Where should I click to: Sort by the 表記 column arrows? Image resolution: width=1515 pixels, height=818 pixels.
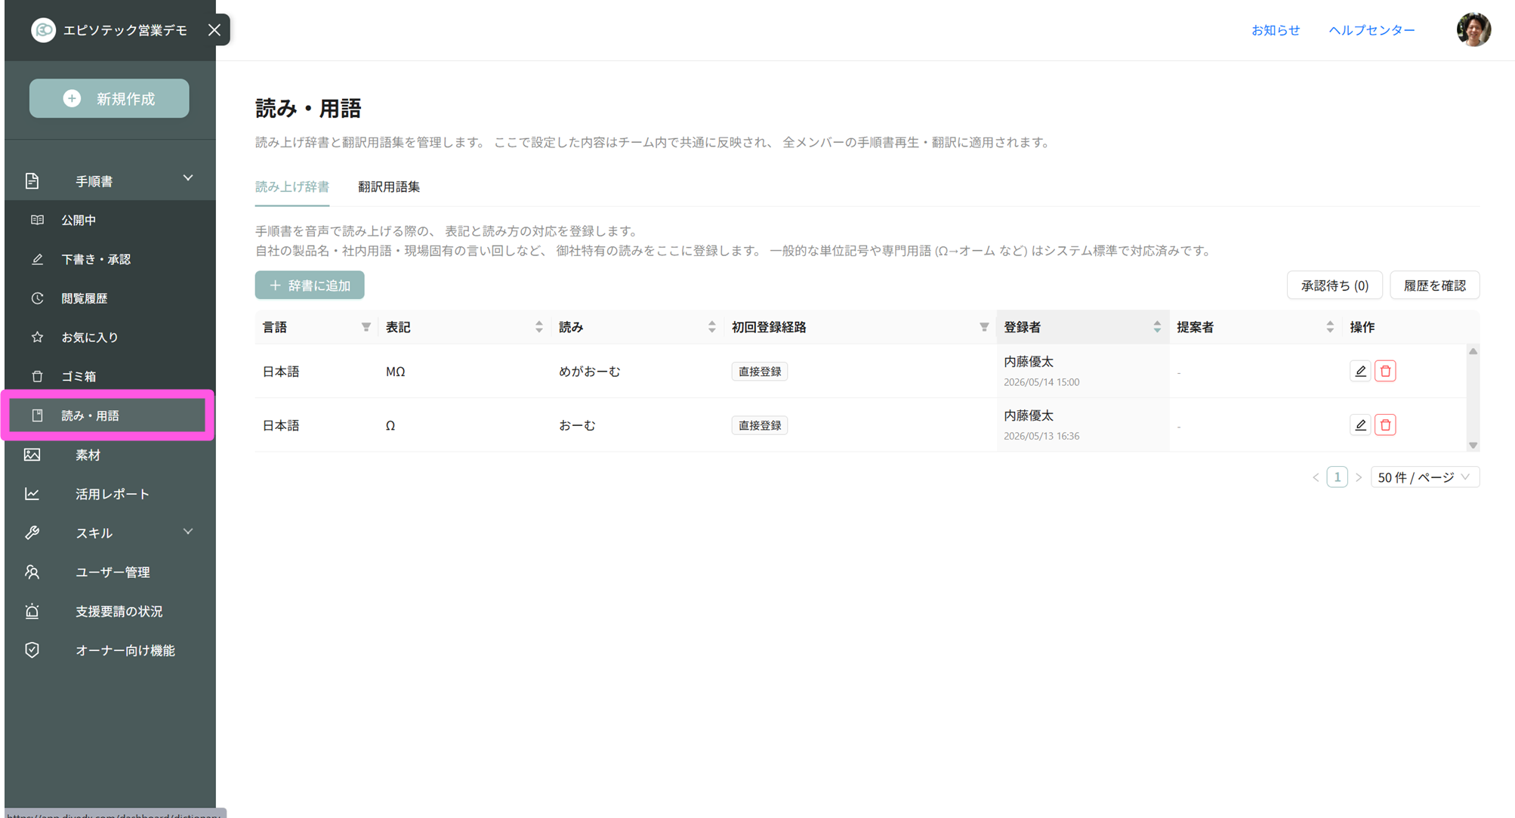(x=538, y=327)
